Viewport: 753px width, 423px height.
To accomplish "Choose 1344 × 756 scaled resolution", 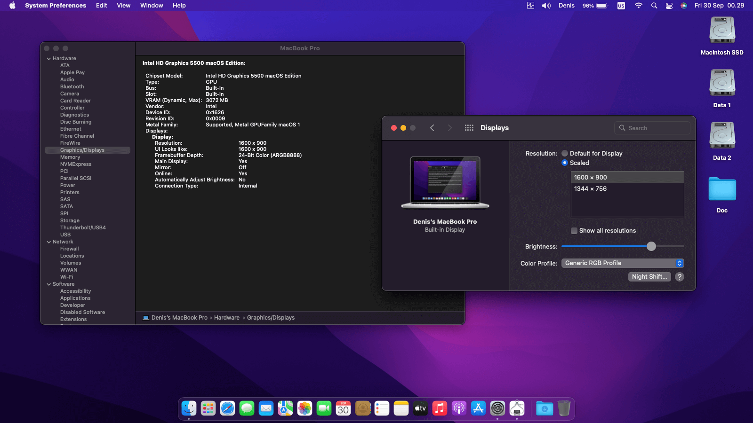I will coord(627,188).
